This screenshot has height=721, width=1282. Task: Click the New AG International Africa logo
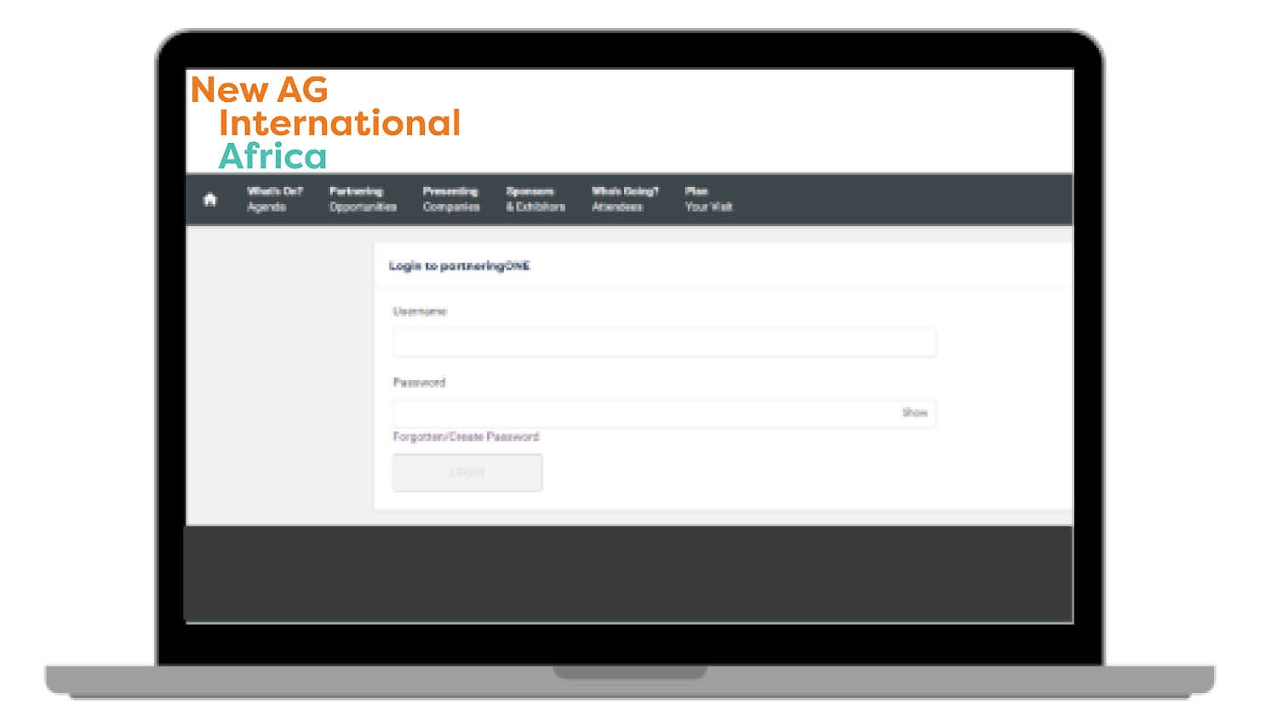(x=325, y=122)
